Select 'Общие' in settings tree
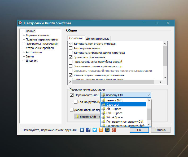Screen dimensions: 188x157 click(x=30, y=31)
